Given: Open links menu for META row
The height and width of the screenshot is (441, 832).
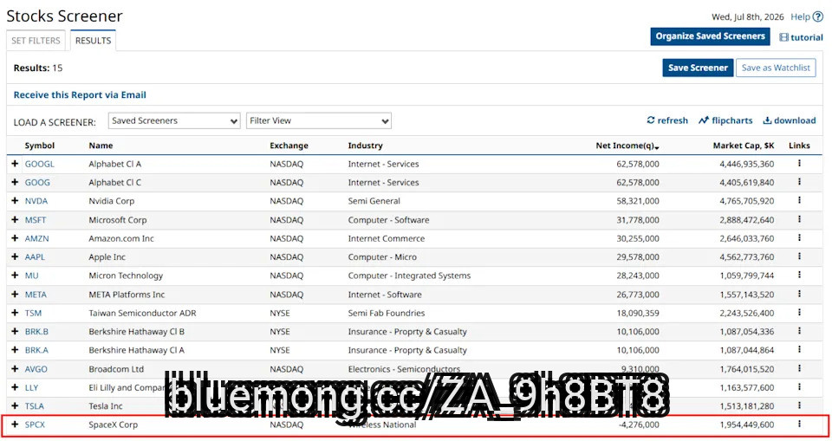Looking at the screenshot, I should [799, 294].
